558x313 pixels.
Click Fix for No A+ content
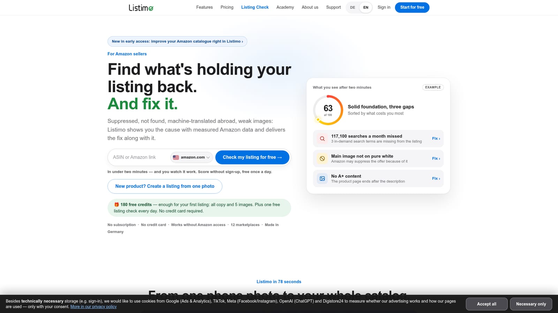click(436, 178)
